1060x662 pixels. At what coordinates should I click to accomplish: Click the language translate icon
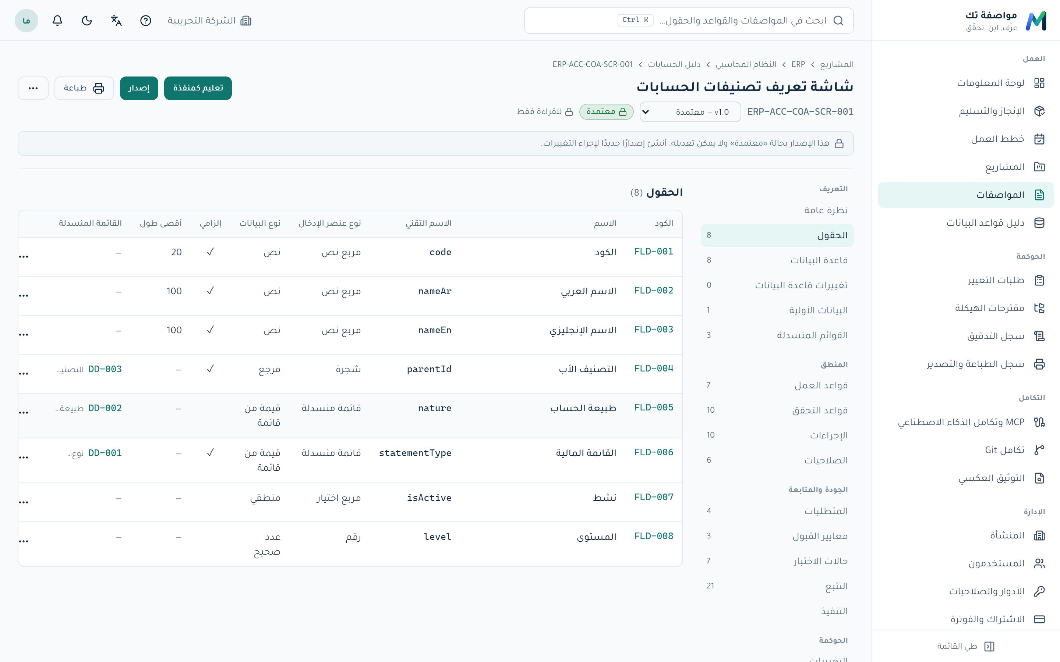(x=116, y=21)
